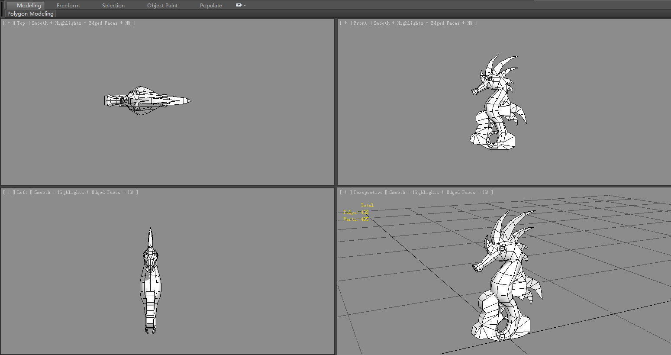Open the Perspective viewport [+] general menu

345,192
